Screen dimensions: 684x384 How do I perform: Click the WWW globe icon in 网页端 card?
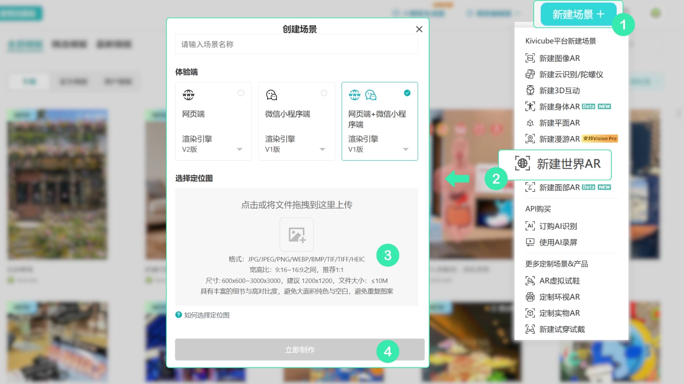188,95
